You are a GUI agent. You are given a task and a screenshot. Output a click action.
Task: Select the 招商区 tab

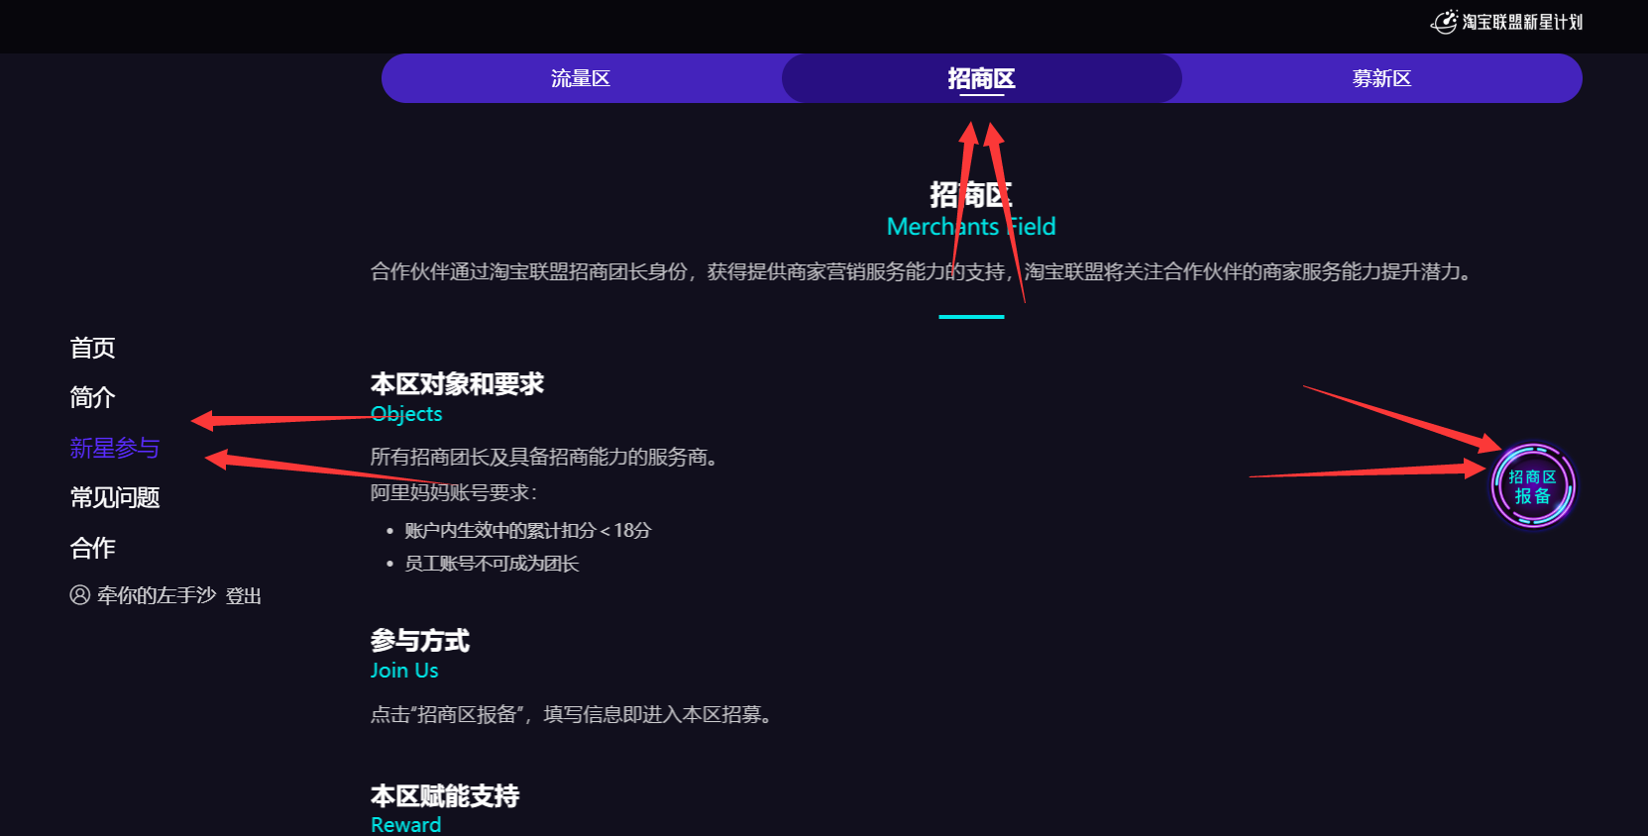click(981, 78)
